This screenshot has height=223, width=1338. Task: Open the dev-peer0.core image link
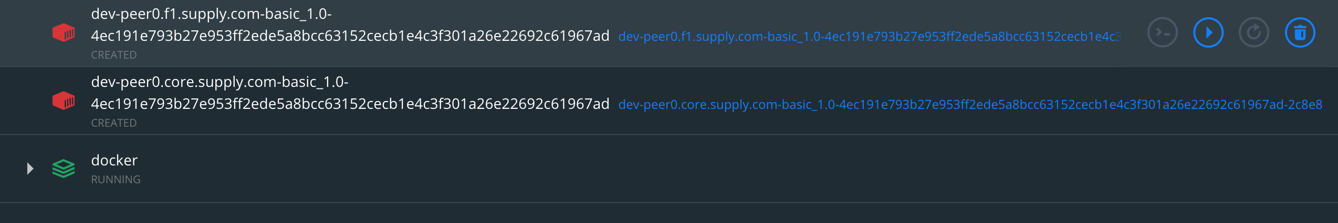click(969, 105)
